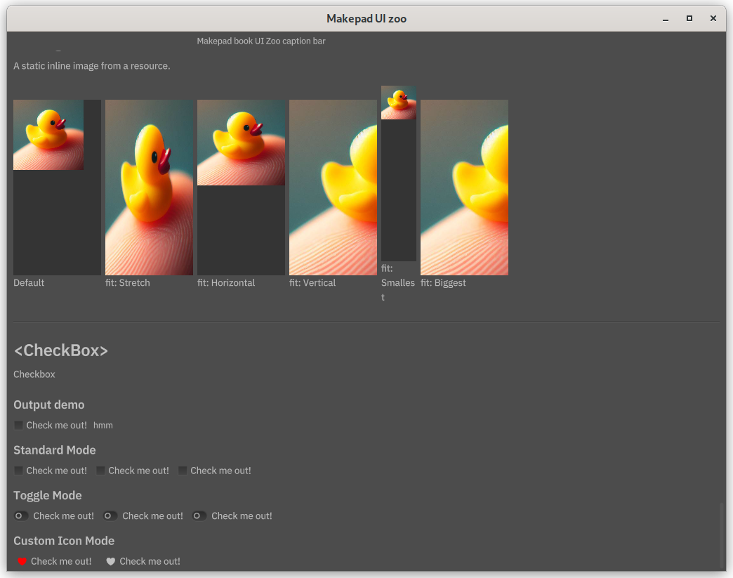The width and height of the screenshot is (733, 578).
Task: Select the fit: Vertical duck image
Action: click(333, 188)
